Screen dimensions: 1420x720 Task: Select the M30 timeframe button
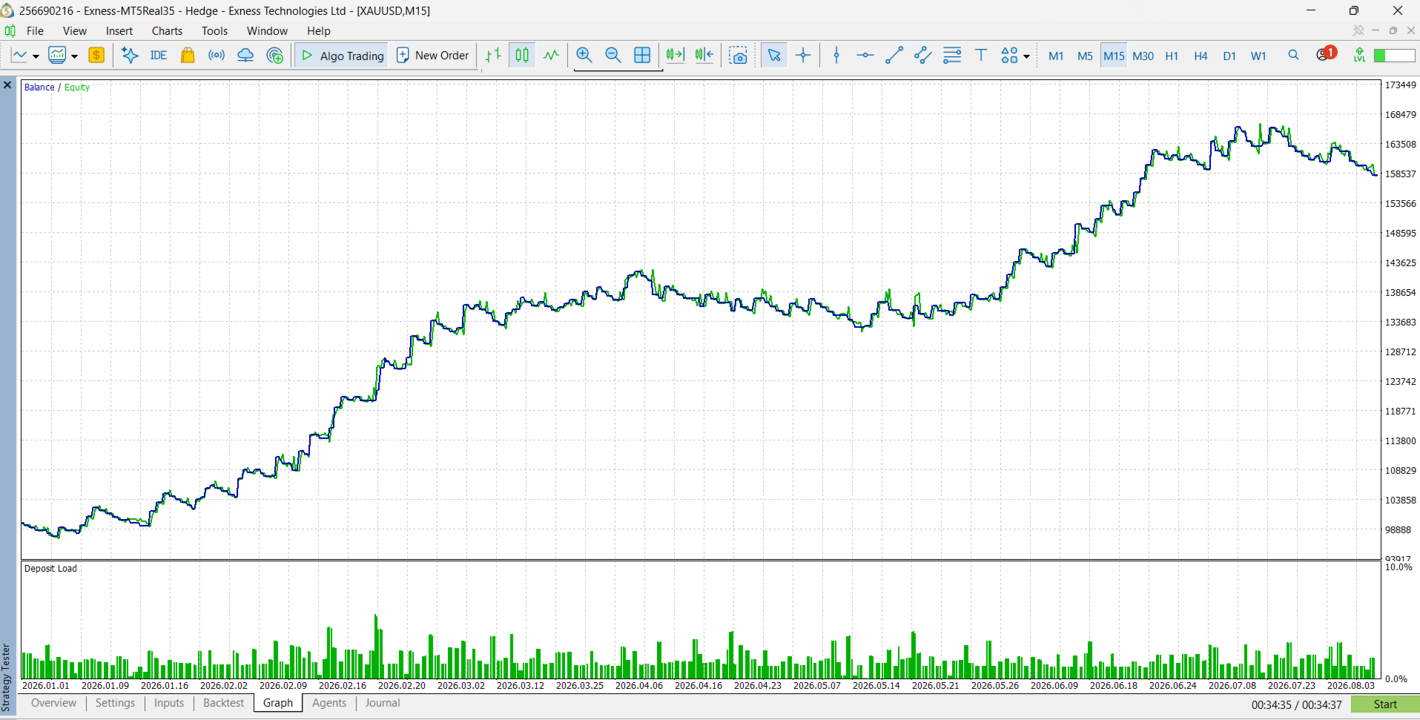tap(1143, 56)
